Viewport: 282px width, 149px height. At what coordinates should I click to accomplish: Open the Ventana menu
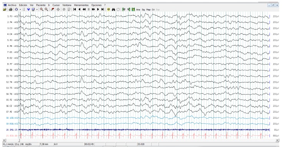click(67, 5)
